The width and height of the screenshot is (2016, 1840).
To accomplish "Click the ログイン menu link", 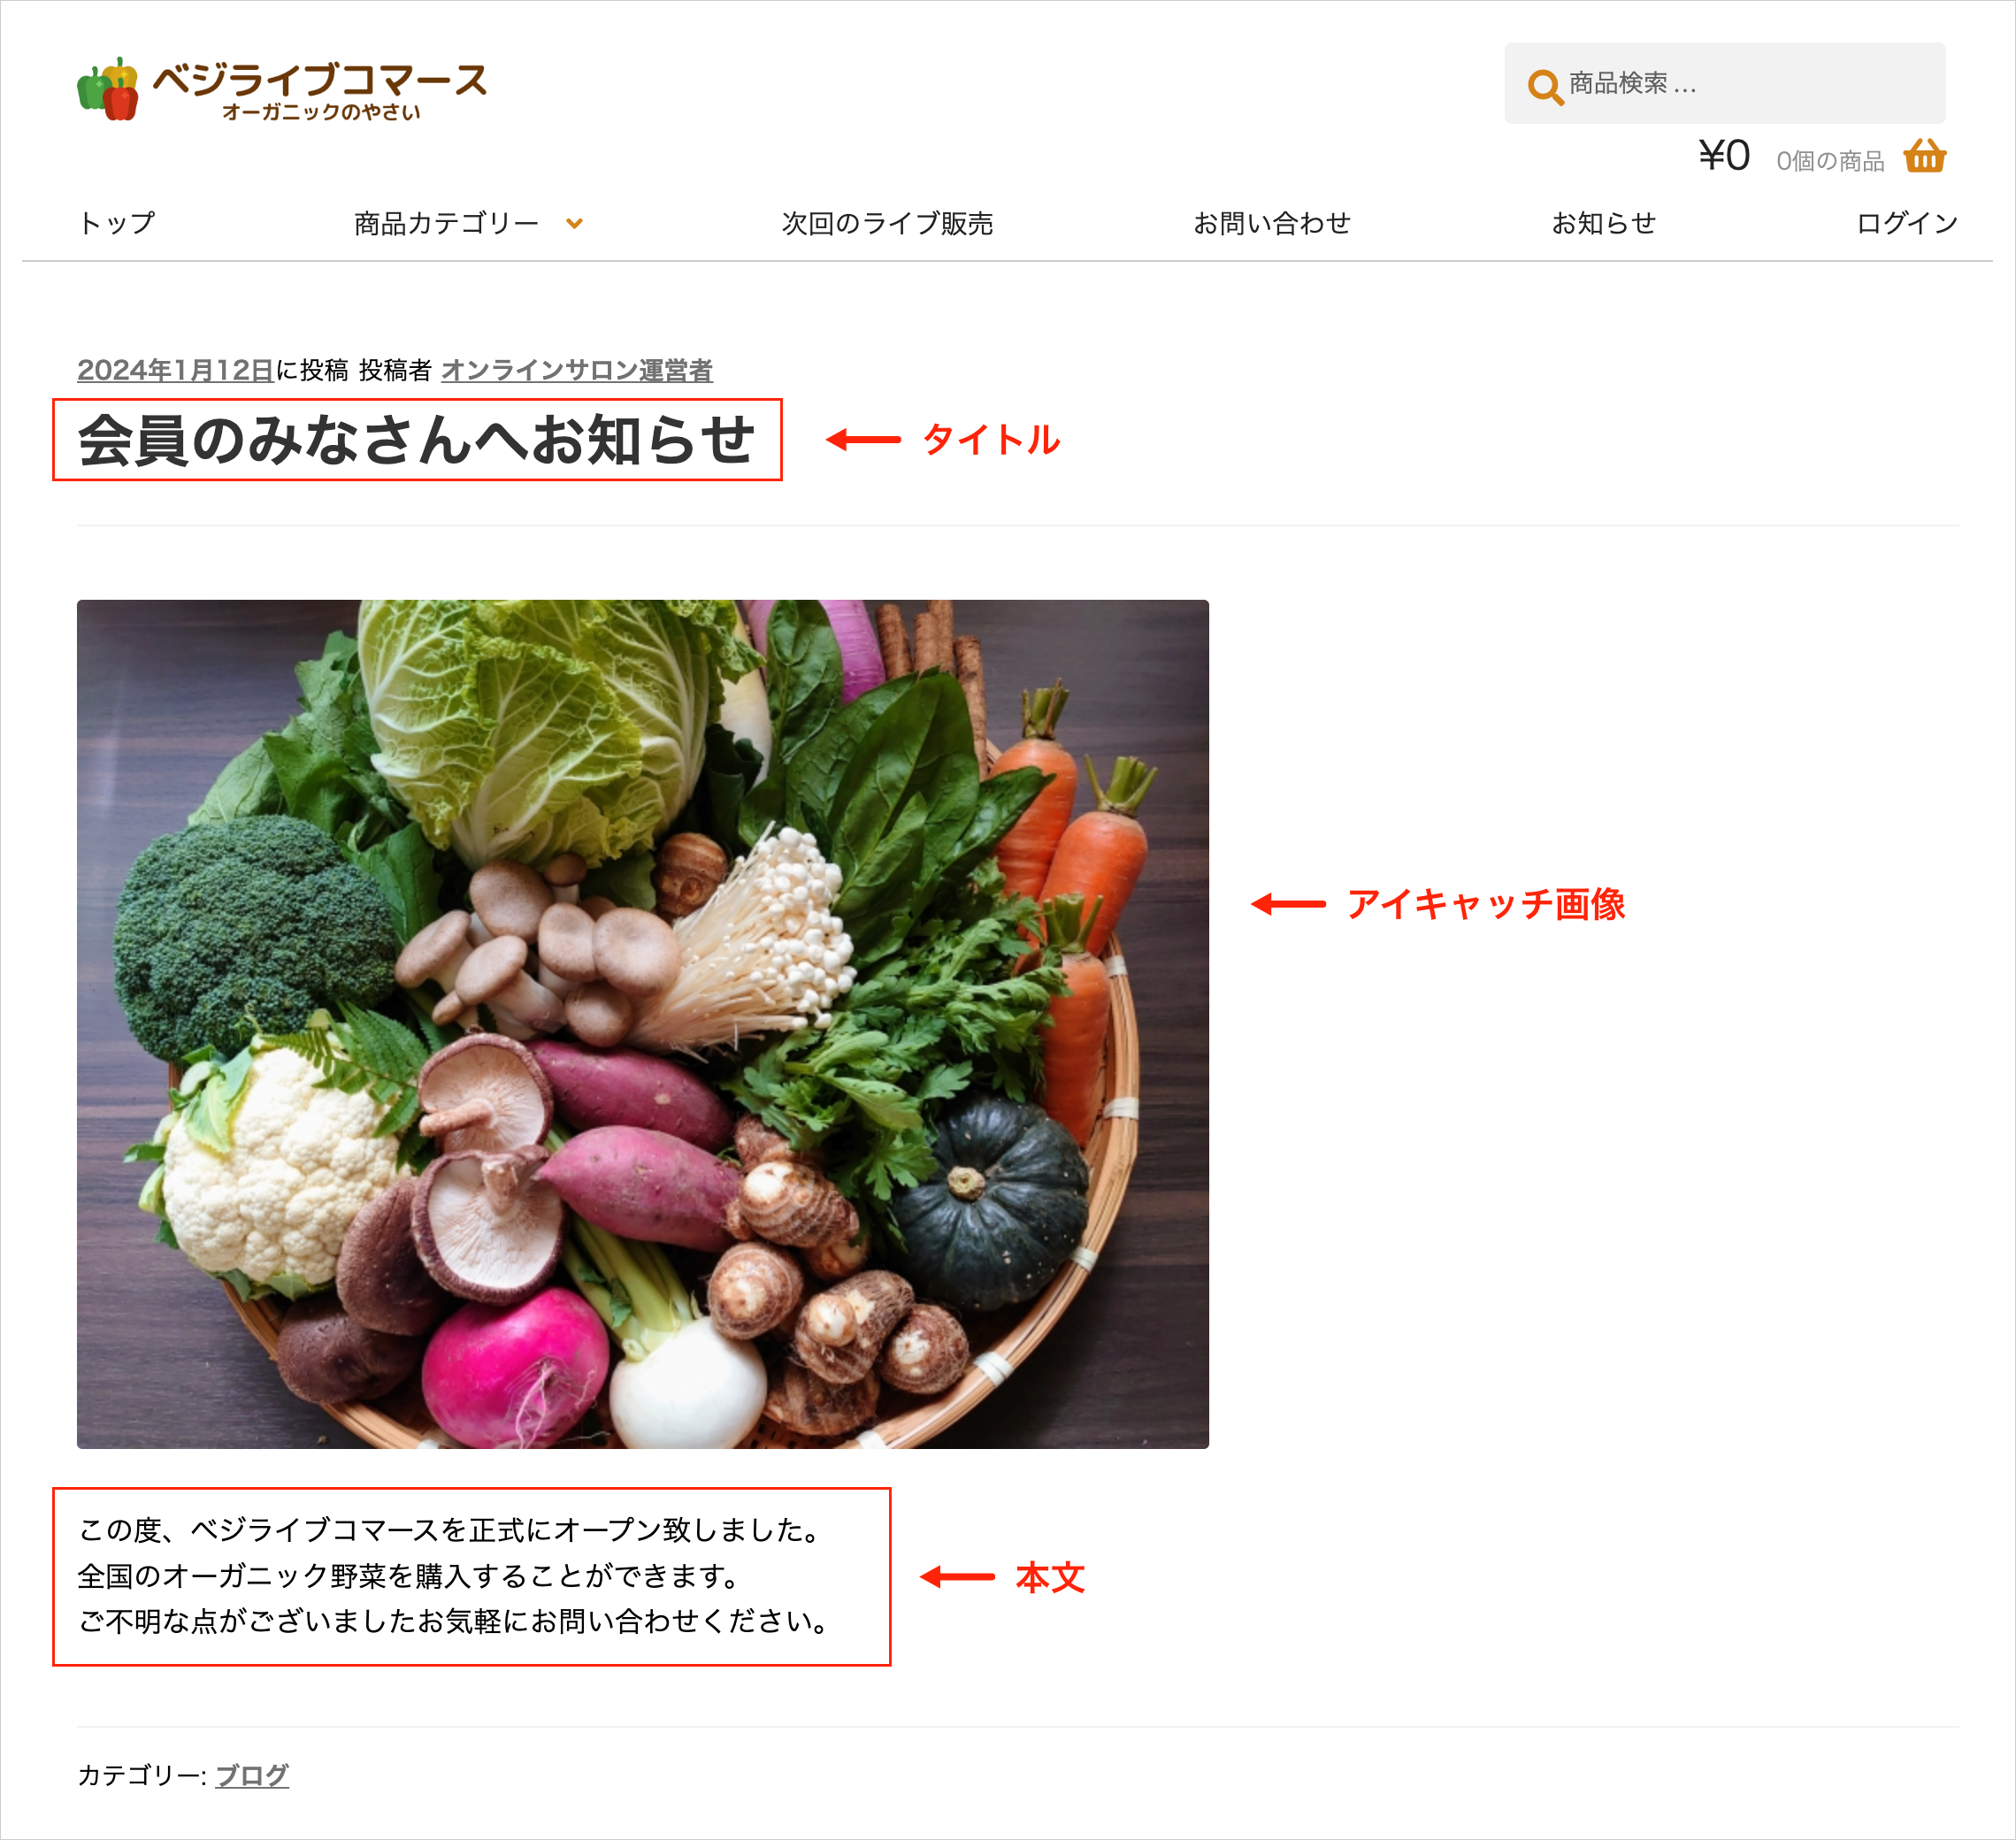I will 1906,223.
